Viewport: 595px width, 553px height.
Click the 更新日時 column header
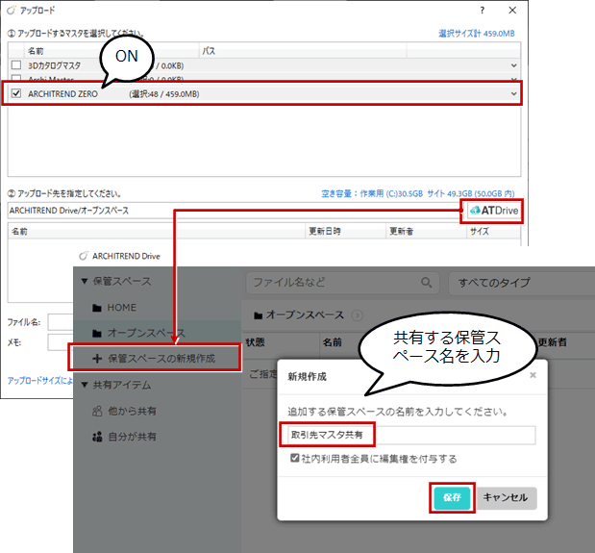click(345, 231)
